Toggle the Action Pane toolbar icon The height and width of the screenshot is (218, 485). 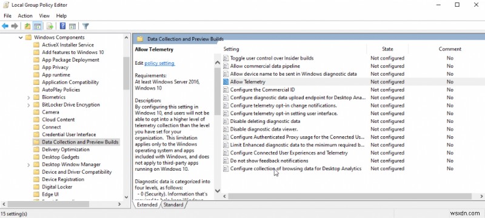coord(72,26)
